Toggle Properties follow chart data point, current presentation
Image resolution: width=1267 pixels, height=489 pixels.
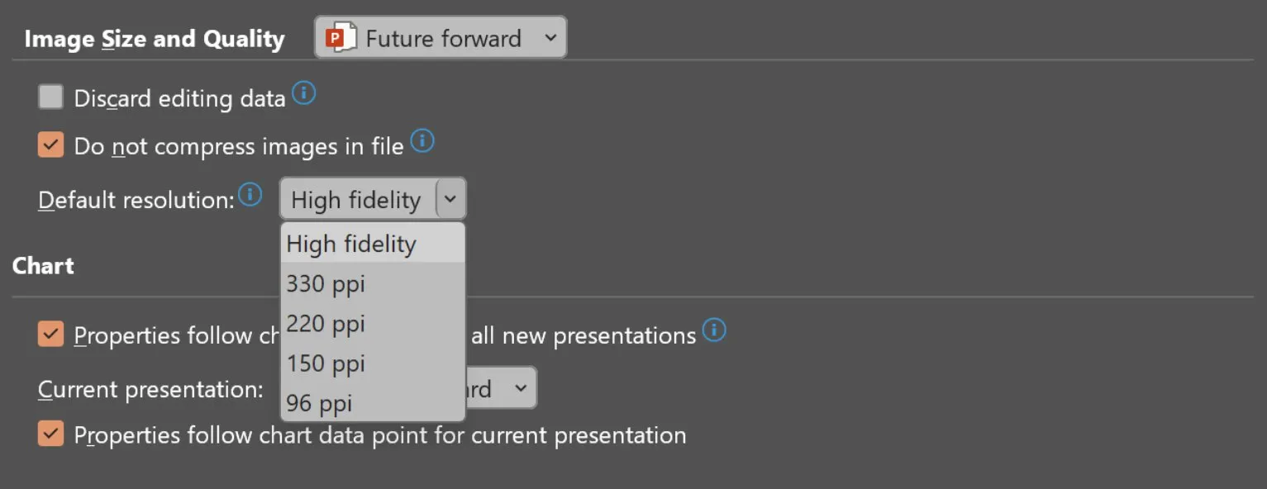51,434
